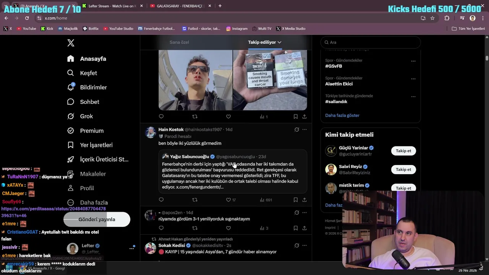Viewport: 489px width, 275px height.
Task: Open Yer İşaretleri bookmarks
Action: tap(90, 145)
